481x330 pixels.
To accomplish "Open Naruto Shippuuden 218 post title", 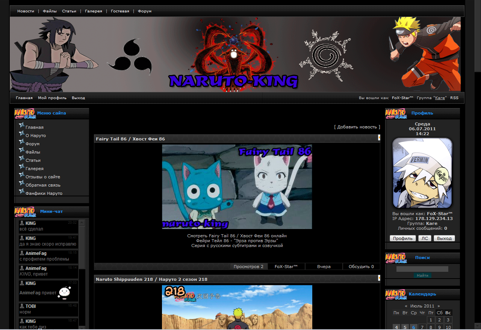I will pyautogui.click(x=151, y=279).
